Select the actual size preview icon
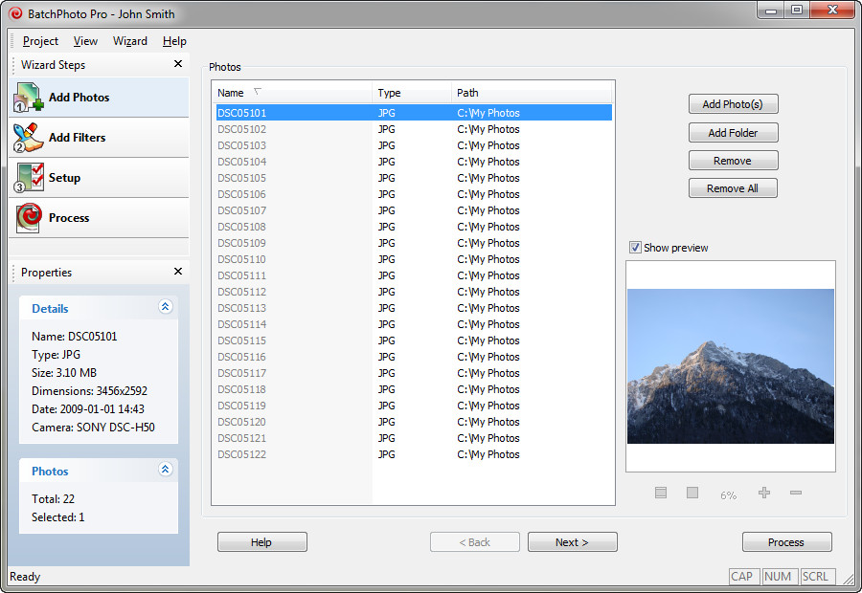Screen dimensions: 862x593 tap(692, 494)
